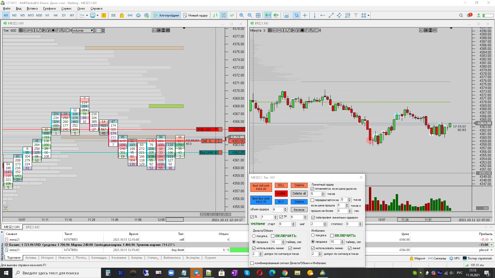
Task: Select the trendline drawing tool
Action: pyautogui.click(x=331, y=15)
